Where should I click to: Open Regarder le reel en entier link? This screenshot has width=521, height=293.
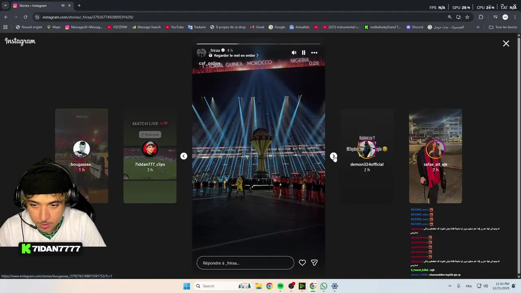point(234,55)
